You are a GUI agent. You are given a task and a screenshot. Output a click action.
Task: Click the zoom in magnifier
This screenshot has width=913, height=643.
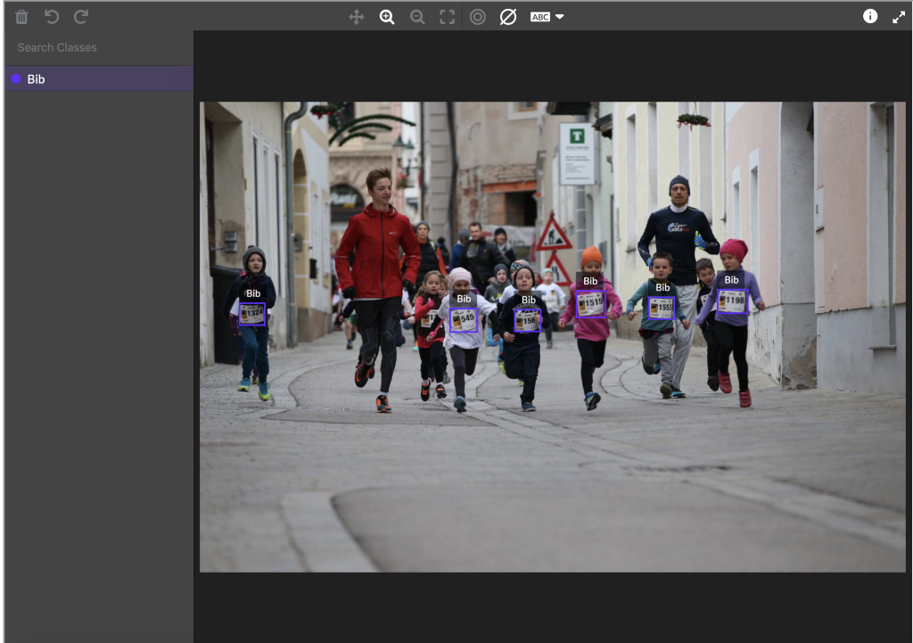[386, 17]
